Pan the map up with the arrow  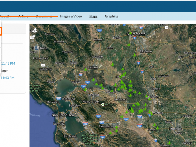tap(35, 28)
